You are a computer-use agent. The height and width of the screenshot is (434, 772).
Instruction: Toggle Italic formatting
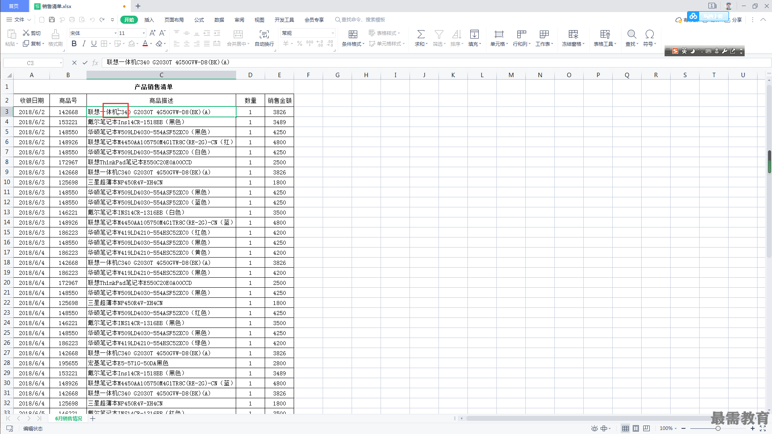click(84, 43)
